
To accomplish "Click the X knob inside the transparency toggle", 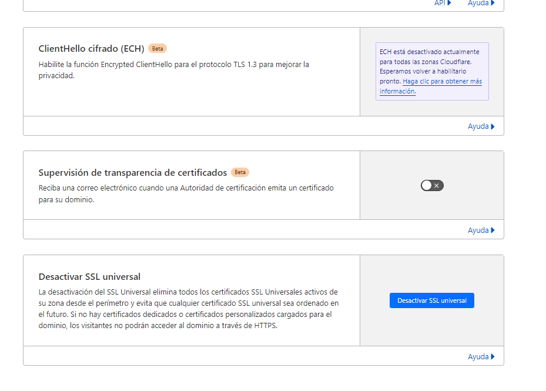I will (436, 186).
